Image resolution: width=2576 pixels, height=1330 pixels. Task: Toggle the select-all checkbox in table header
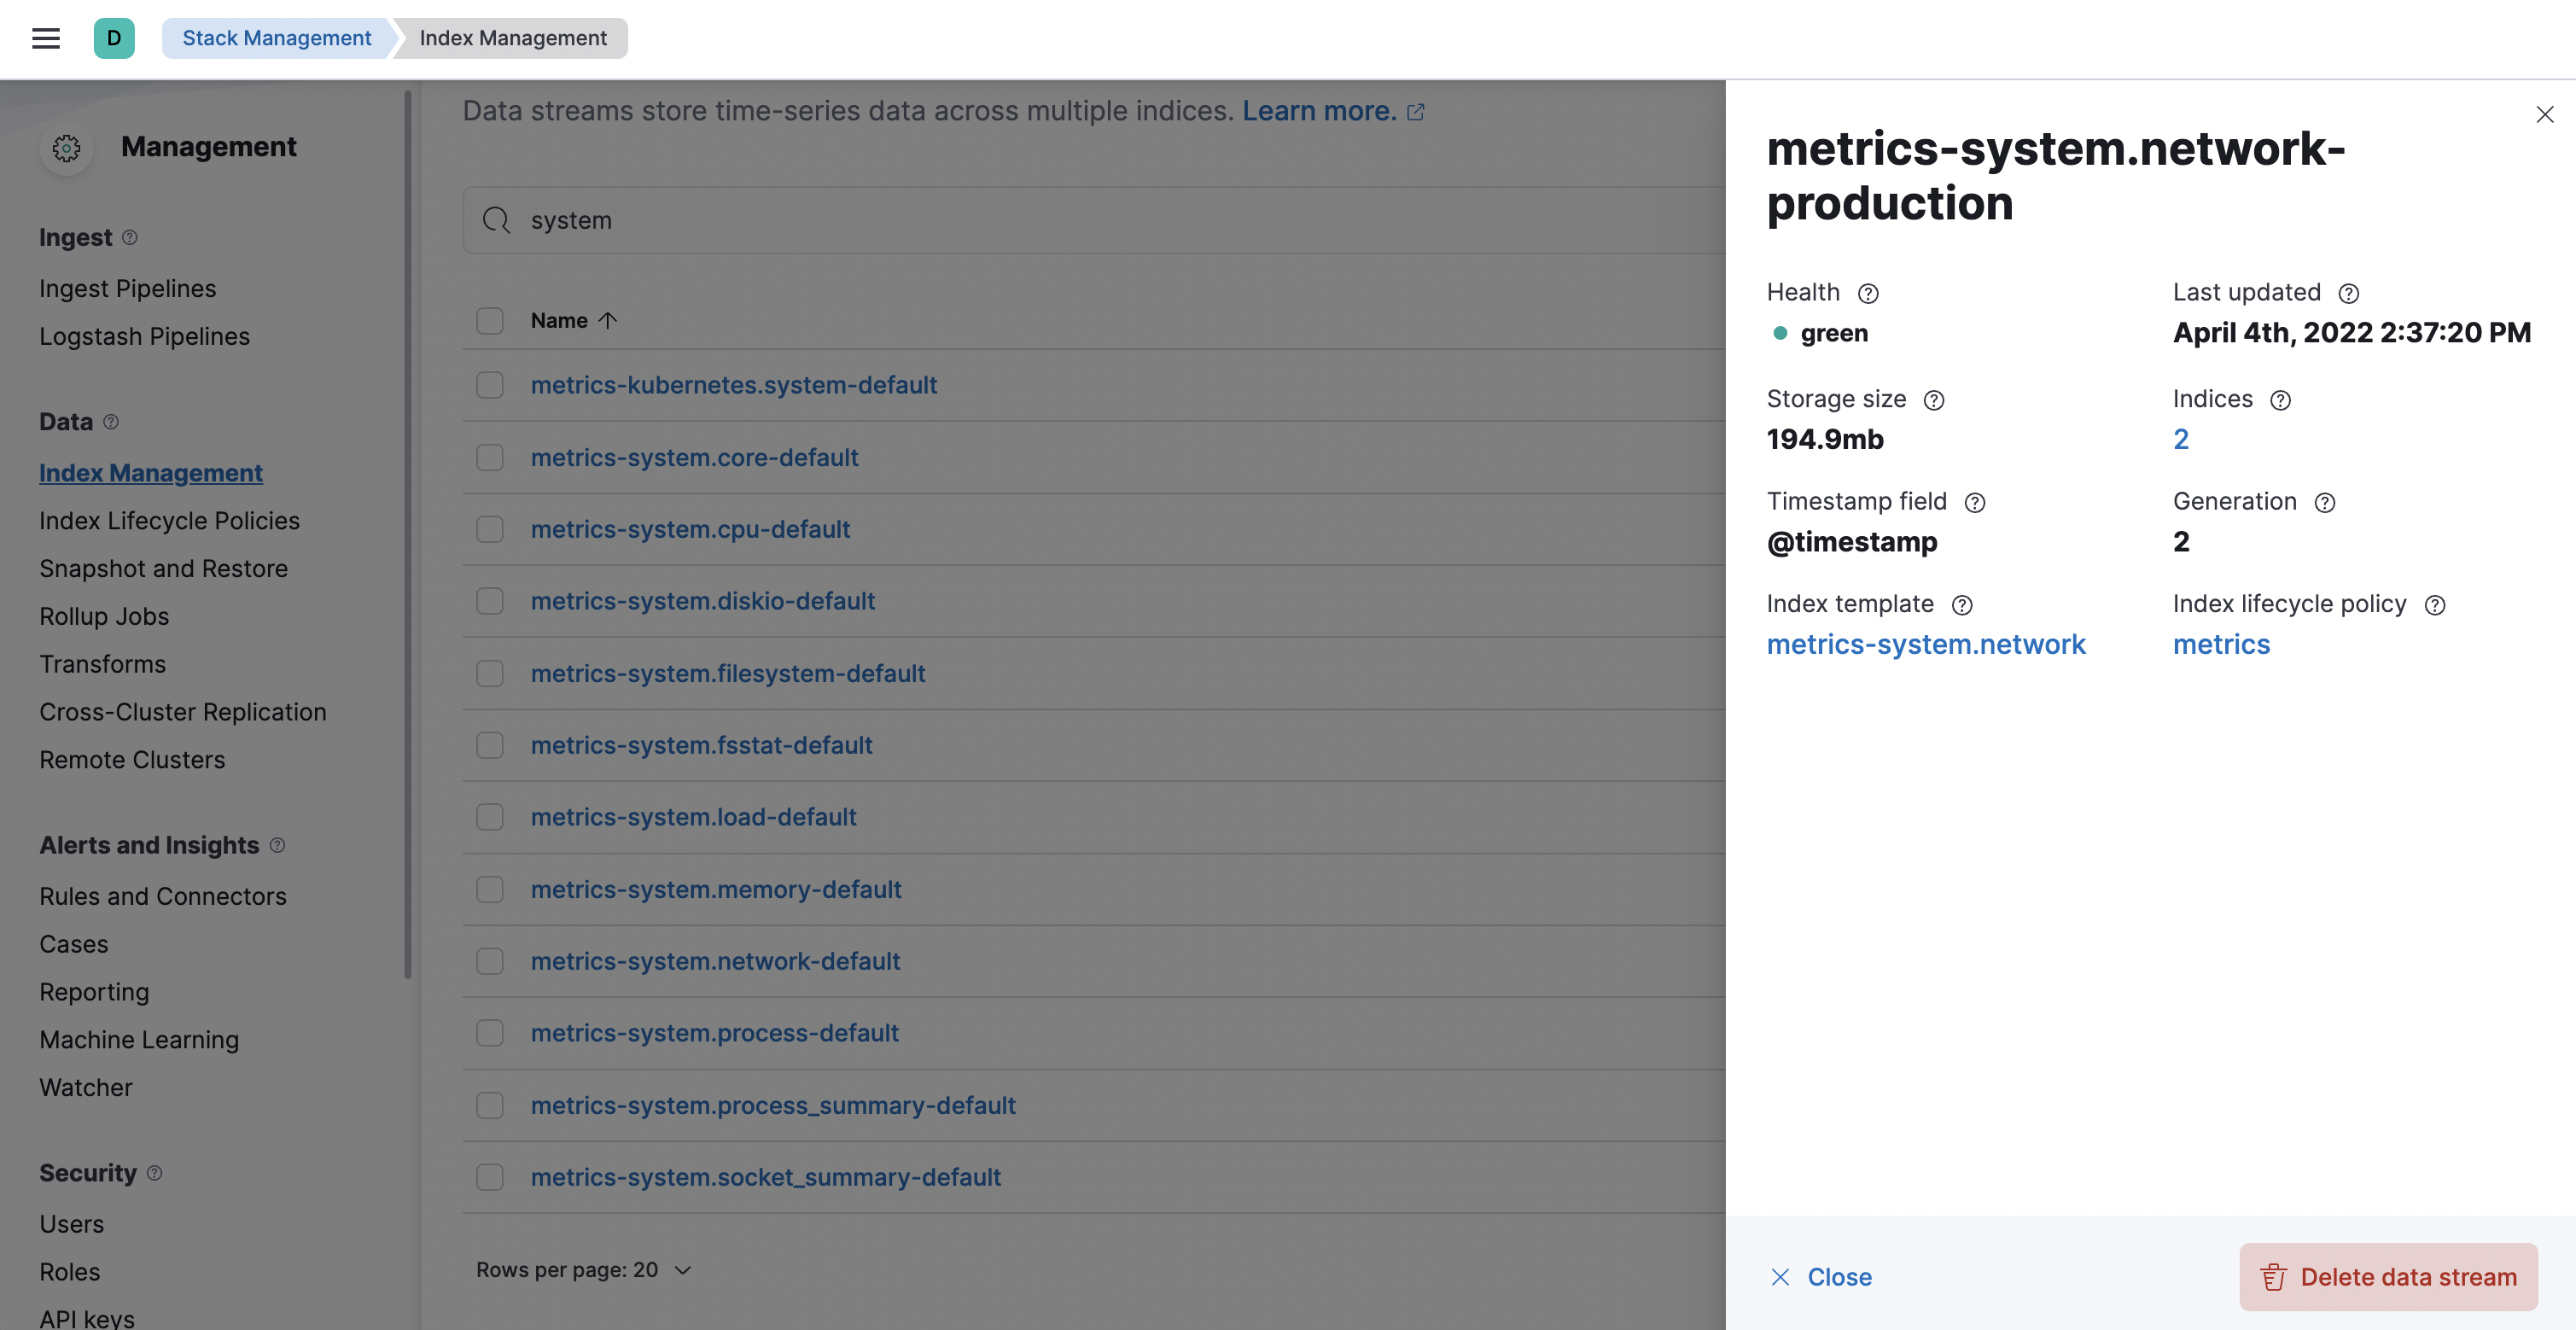[490, 321]
